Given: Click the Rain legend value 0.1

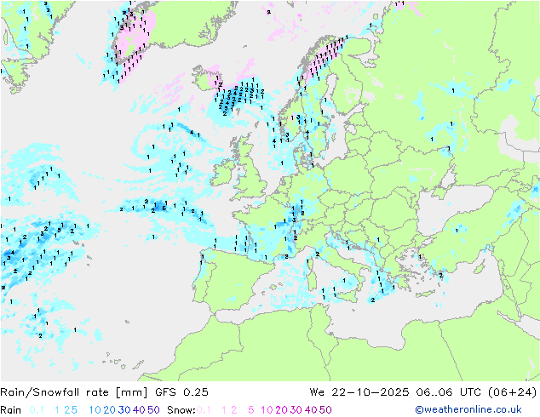Looking at the screenshot, I should coord(37,410).
